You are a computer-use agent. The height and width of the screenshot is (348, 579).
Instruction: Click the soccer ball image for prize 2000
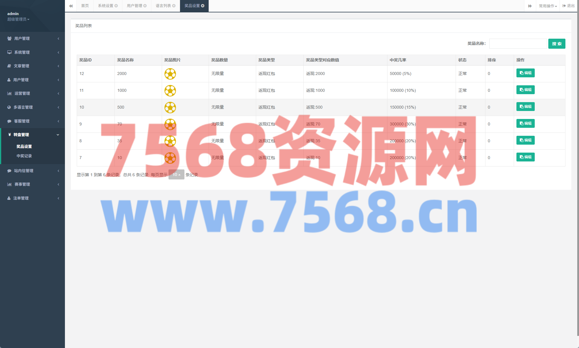pyautogui.click(x=170, y=74)
